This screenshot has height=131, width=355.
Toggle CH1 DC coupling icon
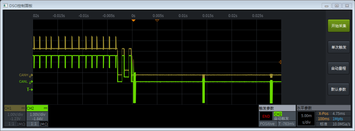(x=23, y=108)
